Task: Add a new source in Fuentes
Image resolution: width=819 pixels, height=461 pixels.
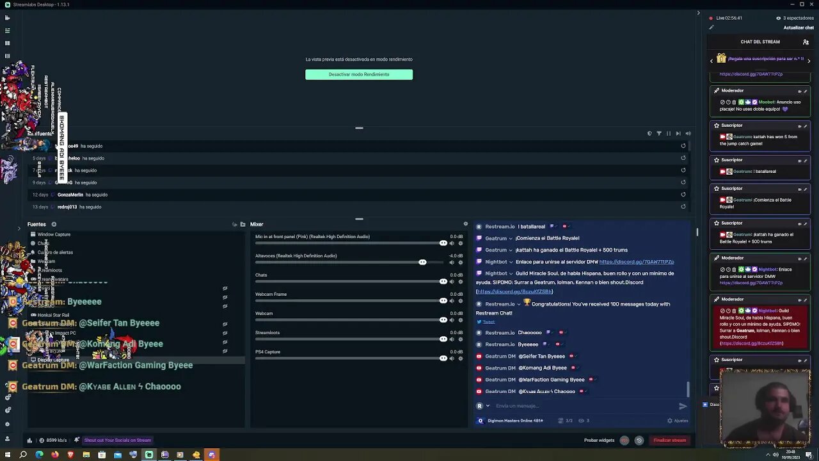Action: tap(54, 224)
